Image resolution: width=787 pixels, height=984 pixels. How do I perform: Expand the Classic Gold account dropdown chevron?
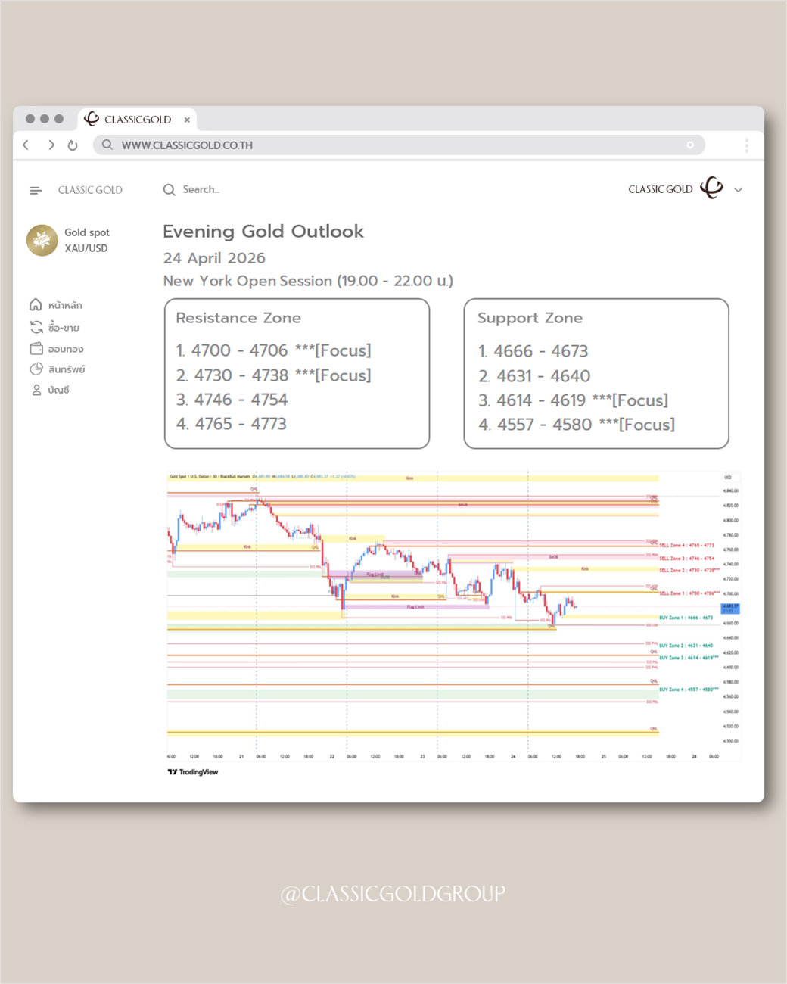[739, 190]
